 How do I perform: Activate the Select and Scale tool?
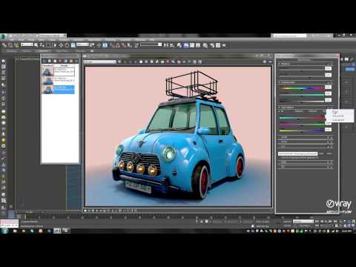coord(73,45)
